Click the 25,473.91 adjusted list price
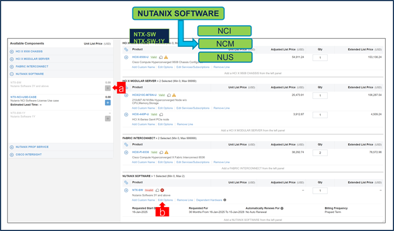Screen dimensions: 394x231 point(298,95)
